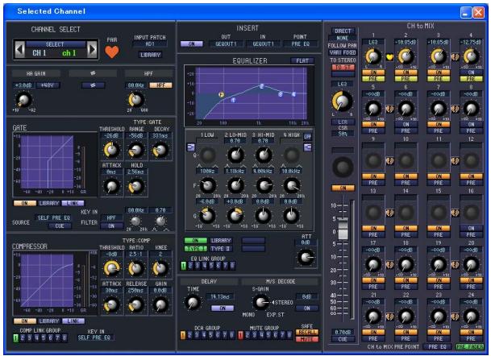
Task: Toggle the Compressor ON button
Action: click(25, 321)
